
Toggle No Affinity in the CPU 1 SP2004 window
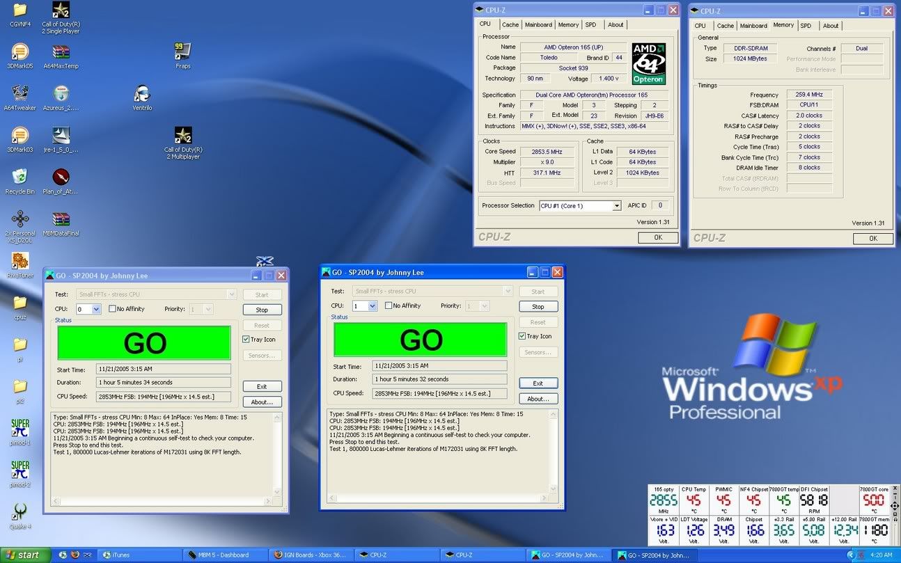point(389,306)
